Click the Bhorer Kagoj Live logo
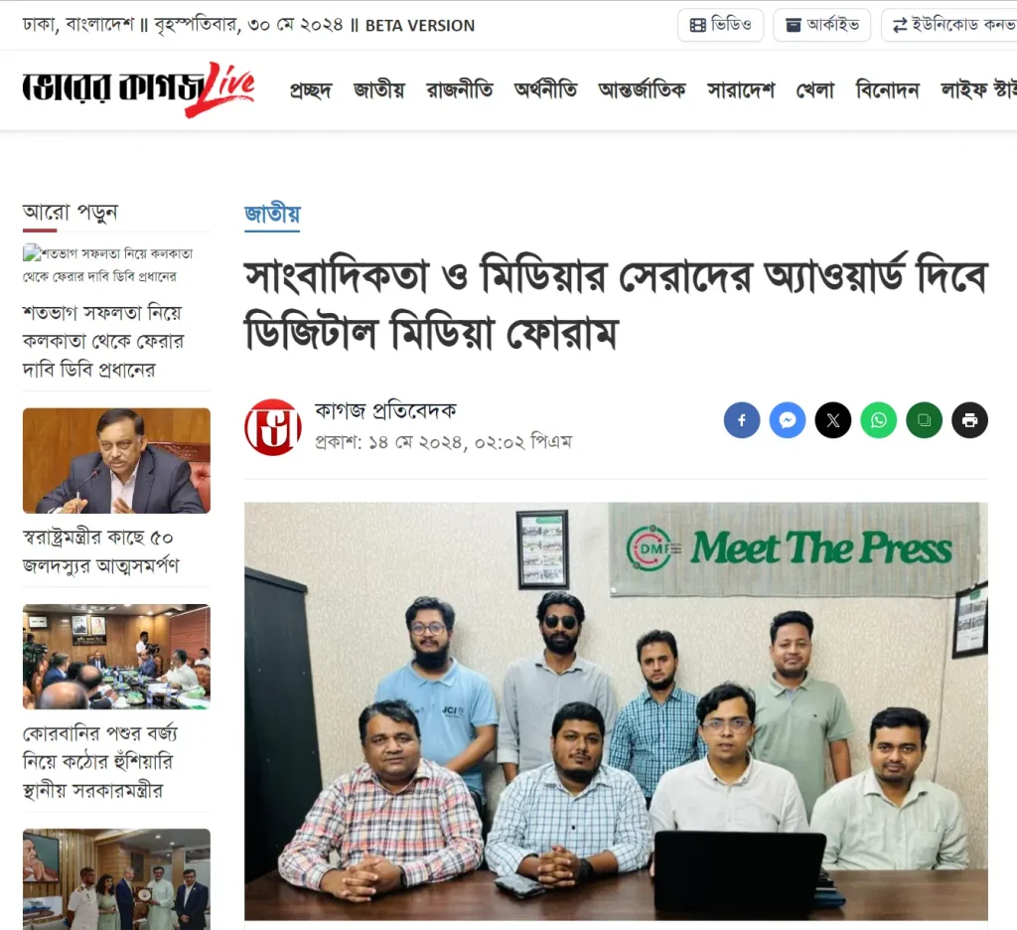This screenshot has width=1017, height=930. click(x=139, y=89)
